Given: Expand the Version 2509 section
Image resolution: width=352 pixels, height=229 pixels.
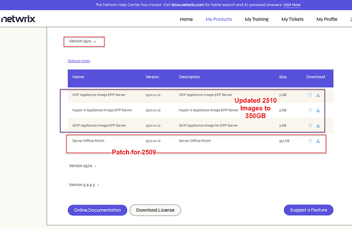Looking at the screenshot, I should tap(83, 166).
